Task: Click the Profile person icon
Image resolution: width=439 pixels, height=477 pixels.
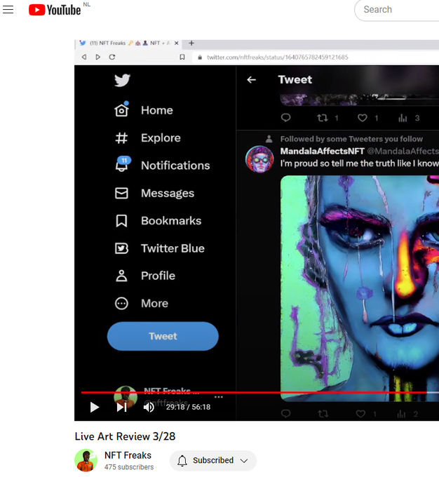Action: (121, 276)
